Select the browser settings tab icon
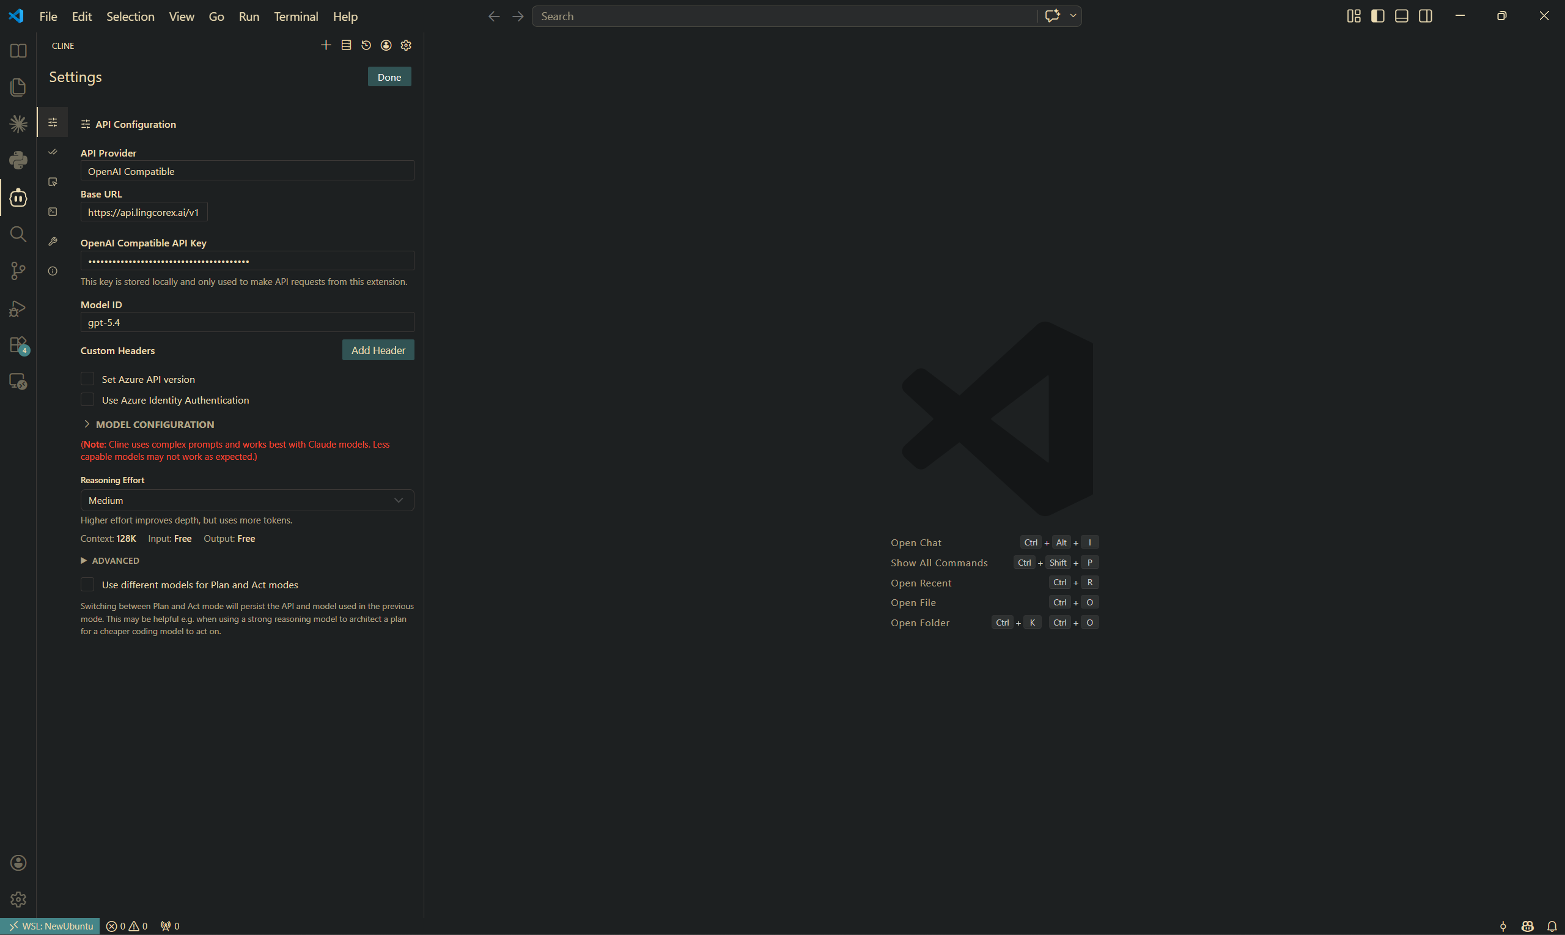 pyautogui.click(x=53, y=182)
